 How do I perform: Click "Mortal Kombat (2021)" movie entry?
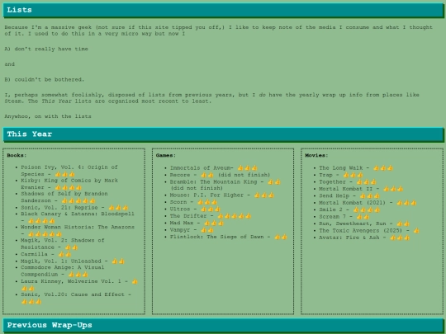click(368, 203)
